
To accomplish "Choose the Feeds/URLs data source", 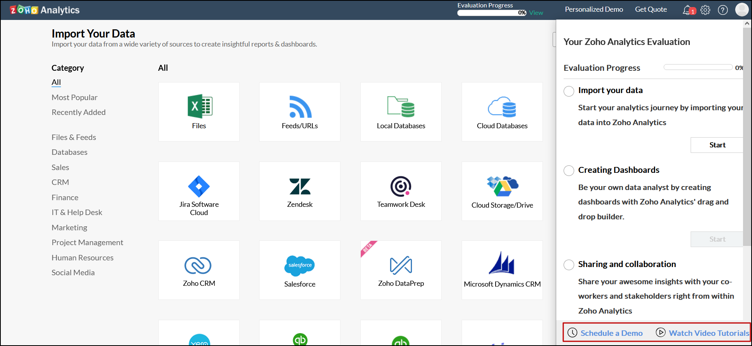I will 300,112.
